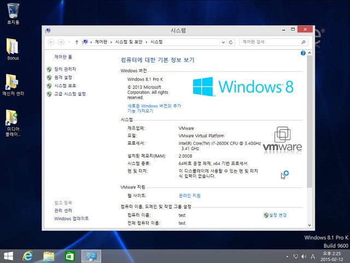This screenshot has height=263, width=350.
Task: Click the shield icon beside 고급 시스템 설정
Action: [x=49, y=94]
